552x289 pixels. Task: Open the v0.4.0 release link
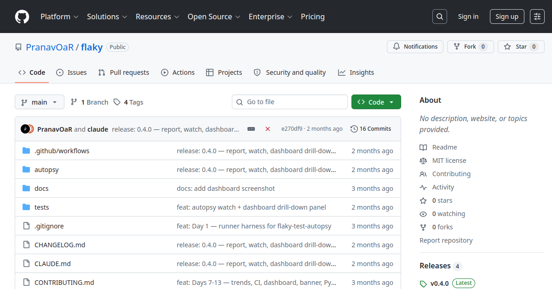tap(440, 283)
